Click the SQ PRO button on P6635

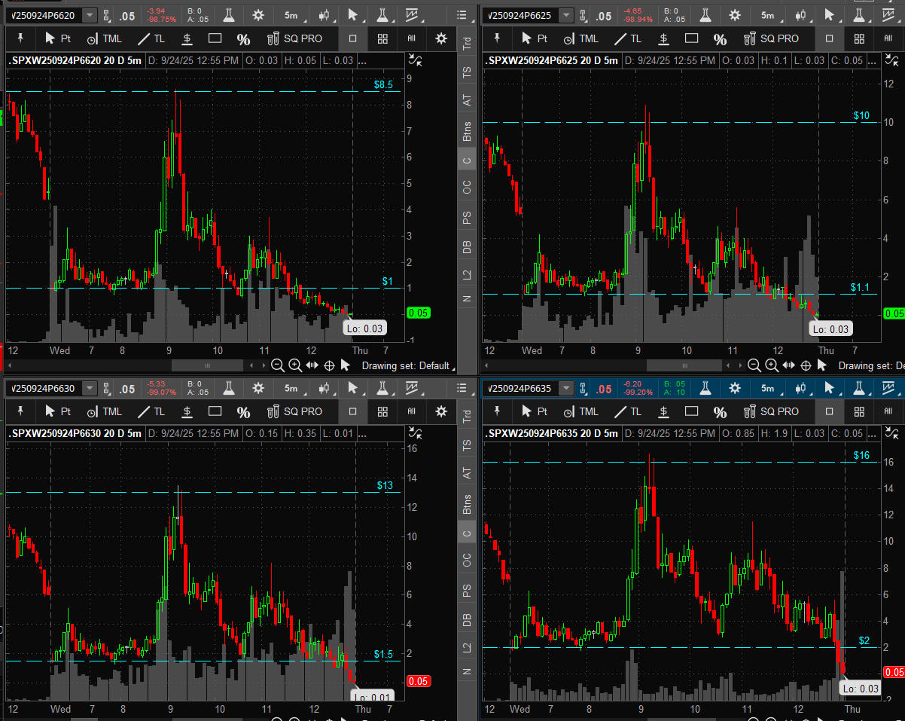pos(770,411)
